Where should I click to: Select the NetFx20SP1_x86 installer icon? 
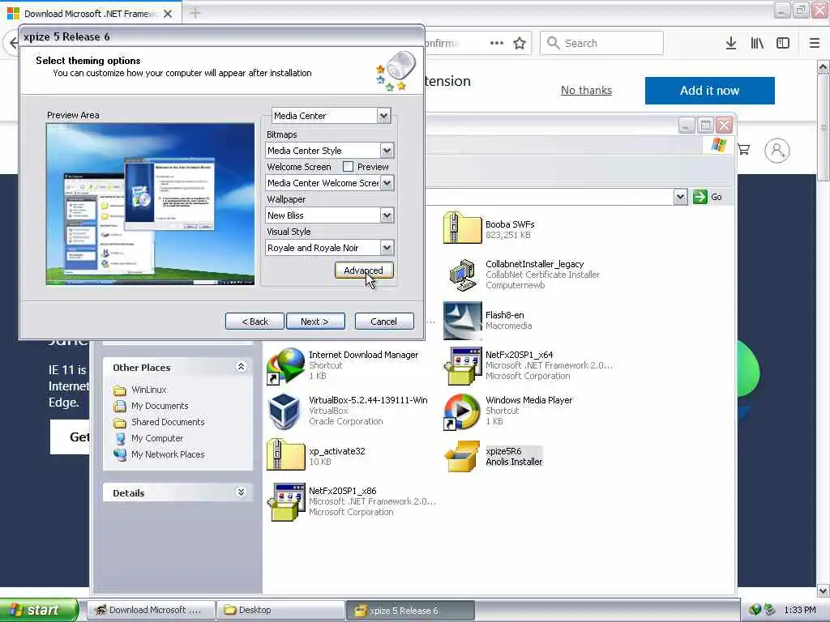pyautogui.click(x=285, y=501)
